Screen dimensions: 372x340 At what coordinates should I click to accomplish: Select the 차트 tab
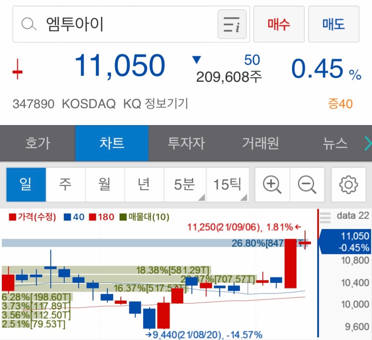point(112,143)
